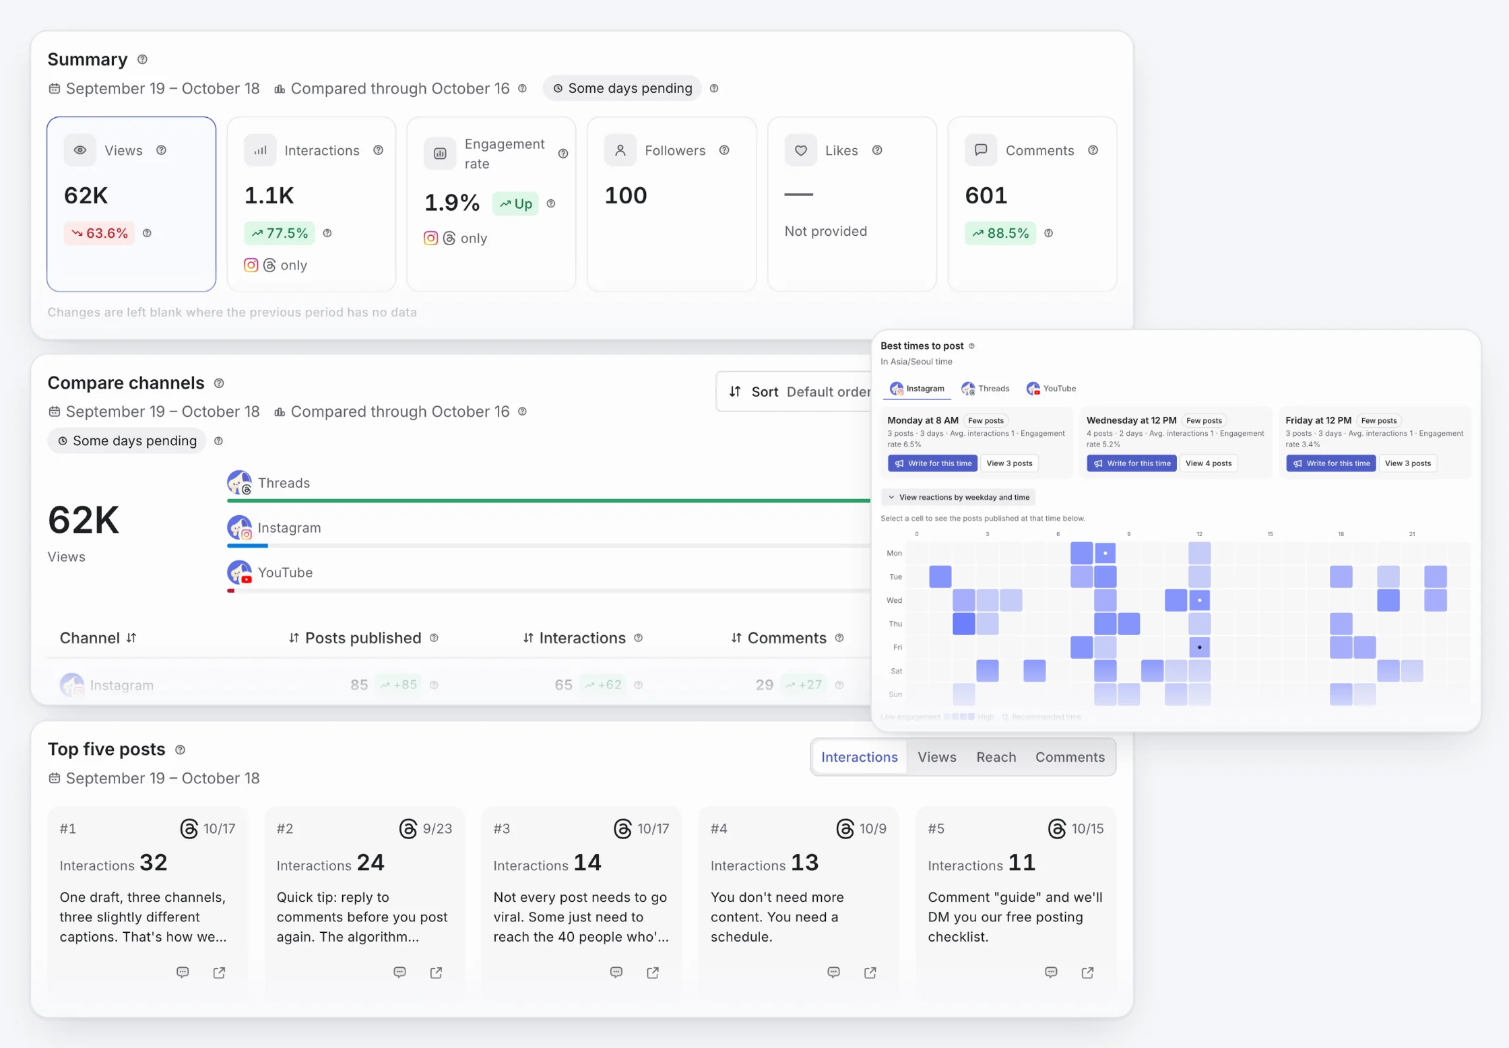1509x1048 pixels.
Task: Open external link icon on post #5
Action: 1087,972
